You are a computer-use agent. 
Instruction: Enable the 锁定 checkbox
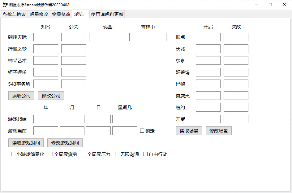pos(142,131)
